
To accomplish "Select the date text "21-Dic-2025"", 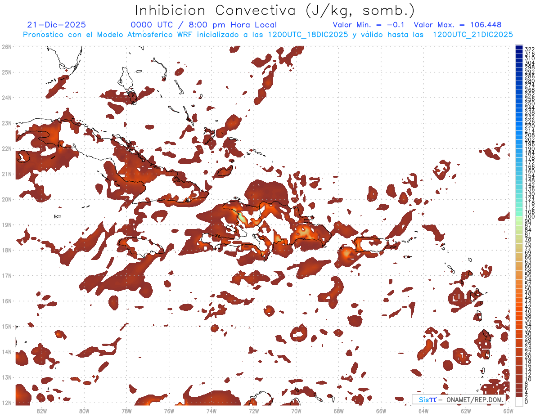I will (x=56, y=25).
